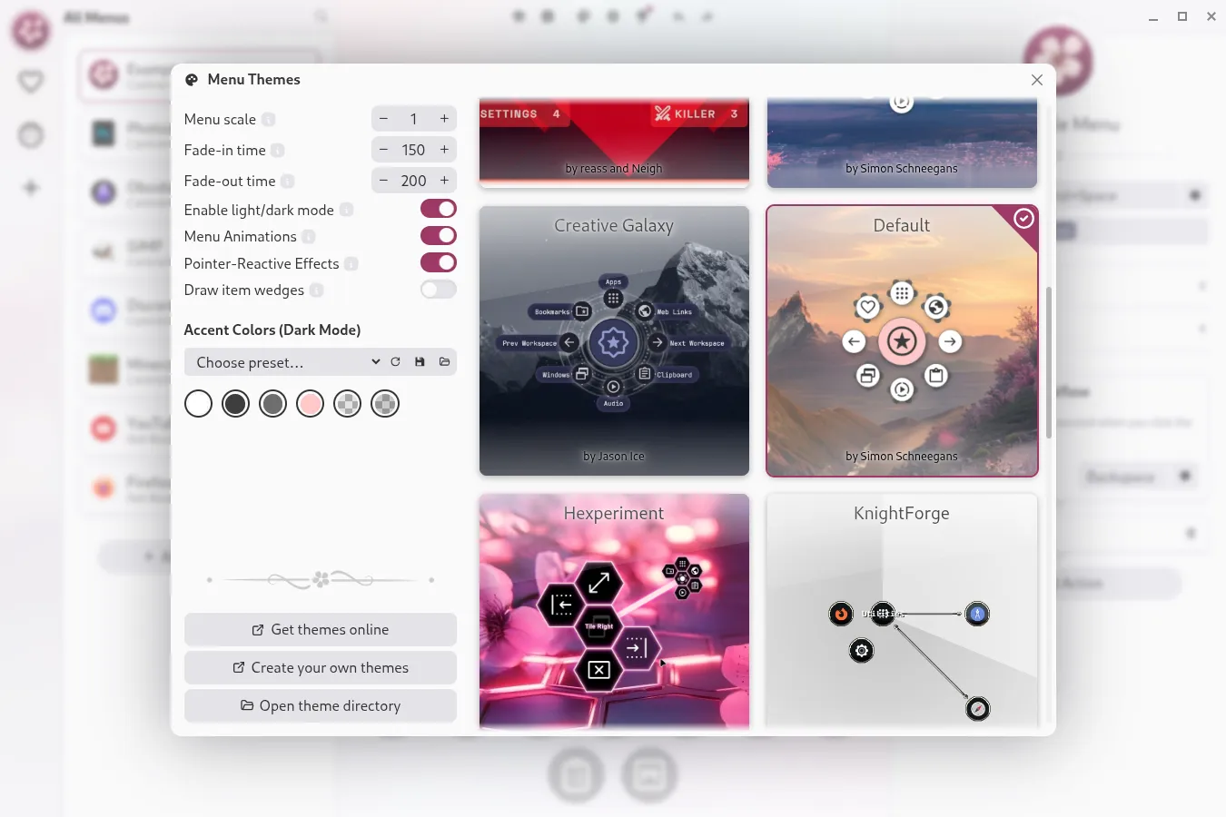The height and width of the screenshot is (817, 1226).
Task: Increase Menu scale with plus button
Action: tap(444, 119)
